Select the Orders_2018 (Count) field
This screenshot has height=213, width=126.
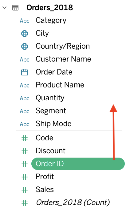[x=73, y=203]
